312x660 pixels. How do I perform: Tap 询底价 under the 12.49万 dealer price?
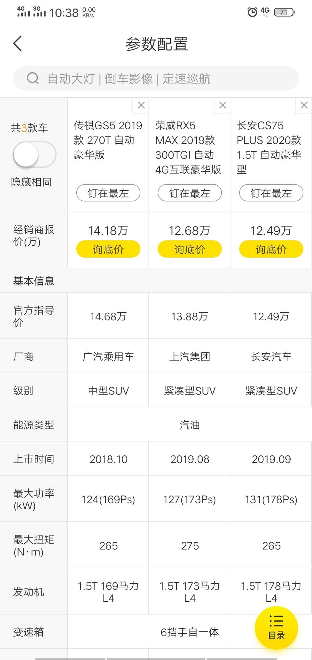pos(271,249)
